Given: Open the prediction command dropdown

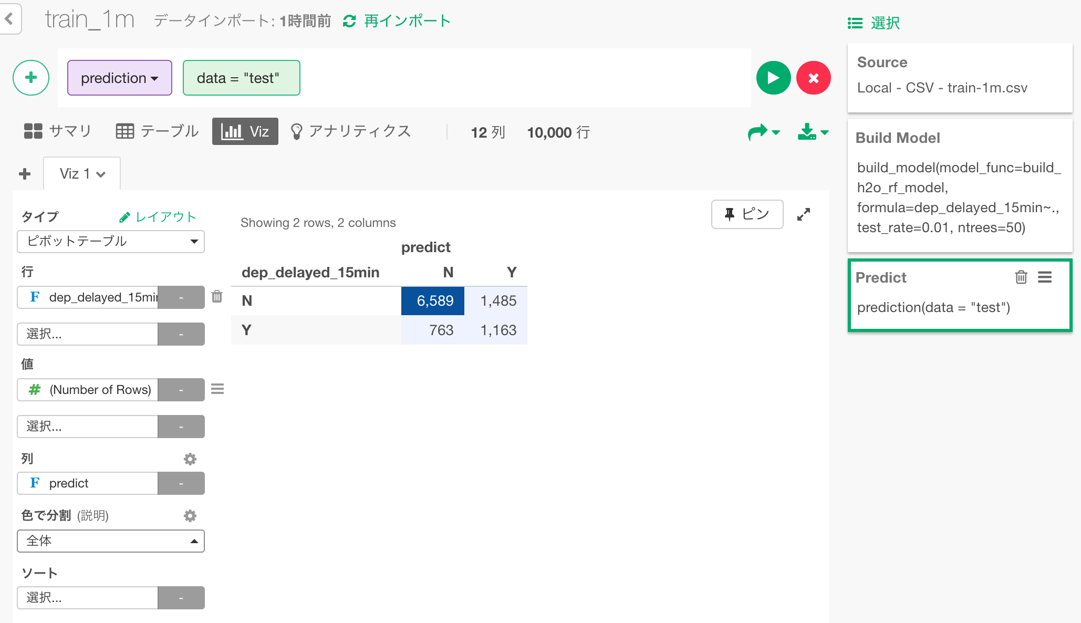Looking at the screenshot, I should (x=119, y=78).
